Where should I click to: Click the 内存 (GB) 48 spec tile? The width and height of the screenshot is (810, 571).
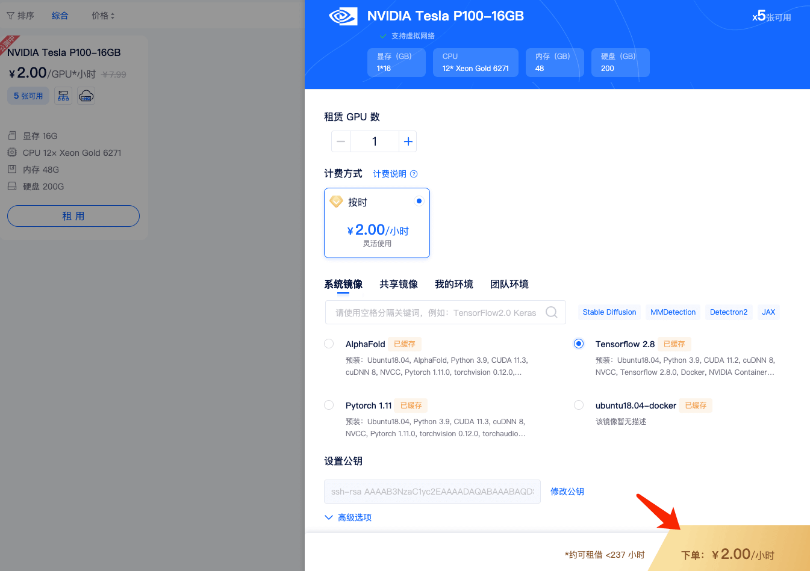coord(555,63)
